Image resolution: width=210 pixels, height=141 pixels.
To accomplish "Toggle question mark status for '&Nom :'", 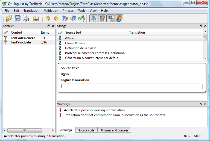I will 60,38.
